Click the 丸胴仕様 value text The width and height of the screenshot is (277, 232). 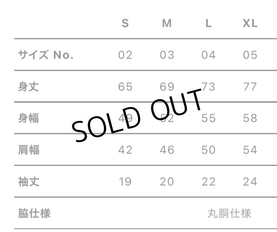coord(229,213)
